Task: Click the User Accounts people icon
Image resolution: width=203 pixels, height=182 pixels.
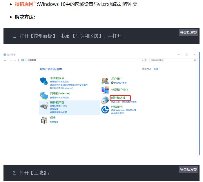Action: [105, 81]
